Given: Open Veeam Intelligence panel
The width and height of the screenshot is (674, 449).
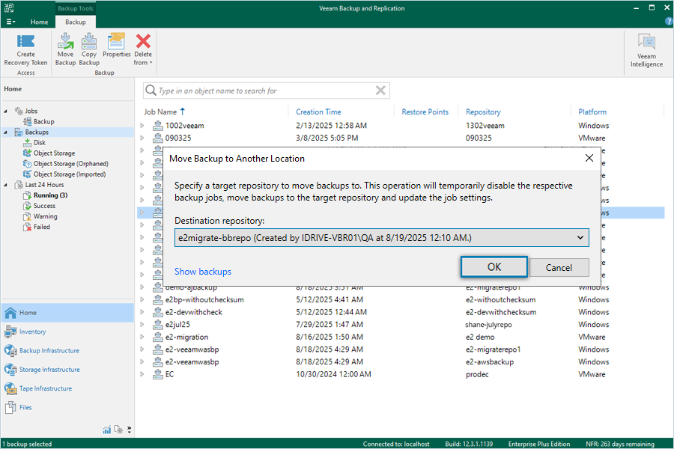Looking at the screenshot, I should (646, 51).
